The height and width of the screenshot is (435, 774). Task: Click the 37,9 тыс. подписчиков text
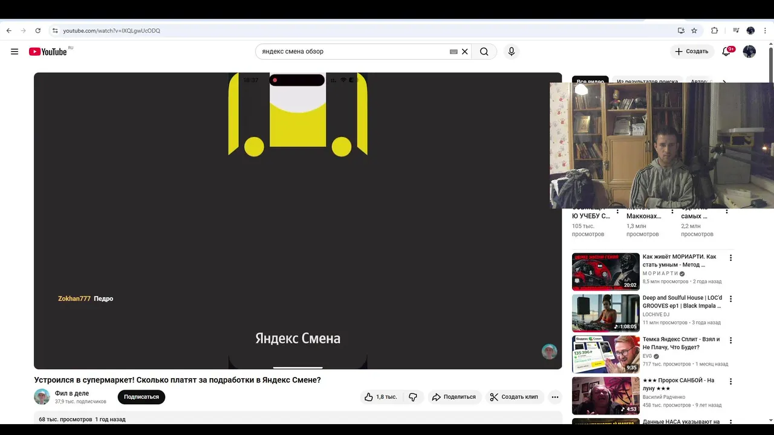tap(80, 402)
